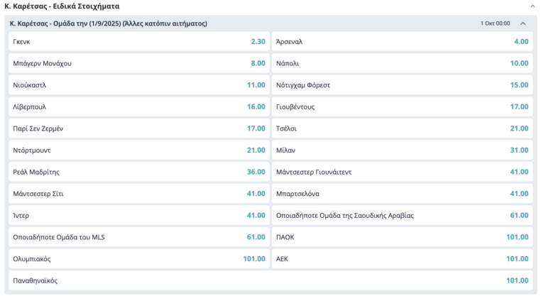Bet on Ολυμπιακός at 101.00
The width and height of the screenshot is (541, 296).
pos(138,259)
